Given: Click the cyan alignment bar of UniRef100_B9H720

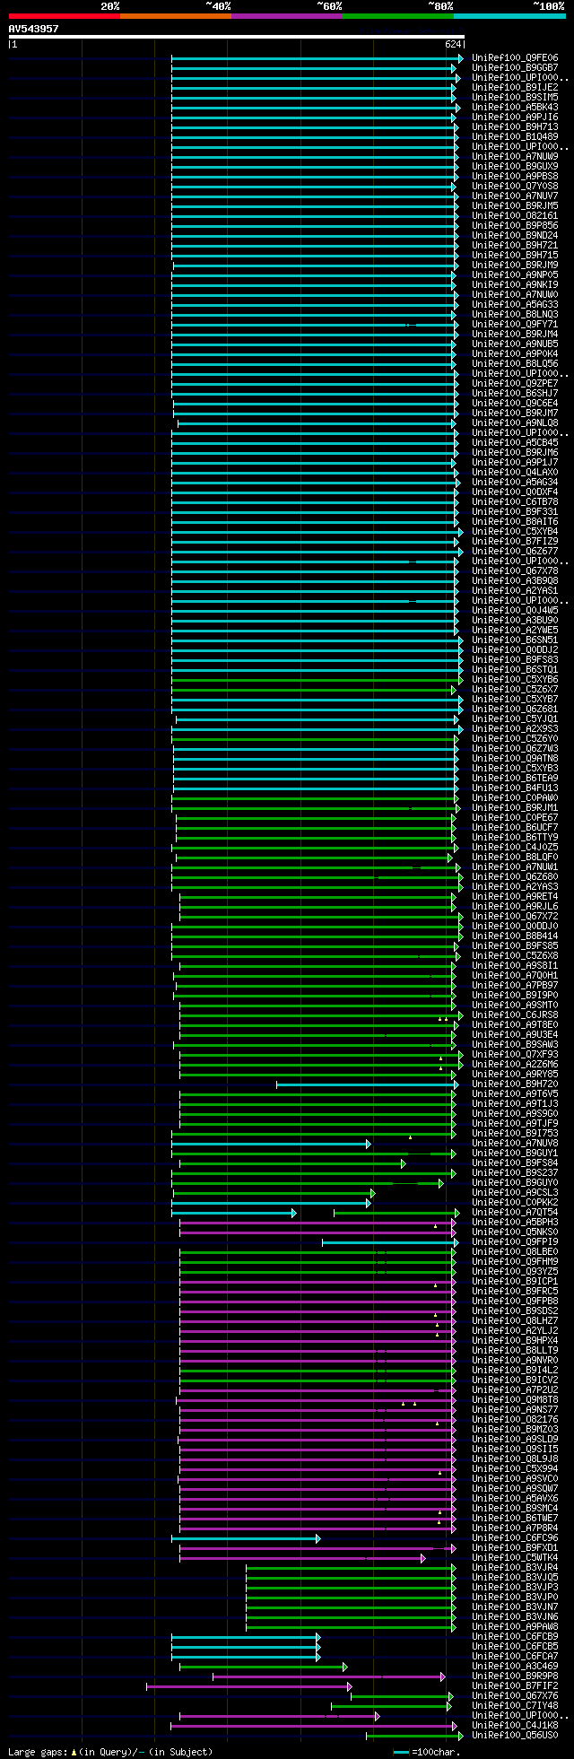Looking at the screenshot, I should [x=367, y=1084].
